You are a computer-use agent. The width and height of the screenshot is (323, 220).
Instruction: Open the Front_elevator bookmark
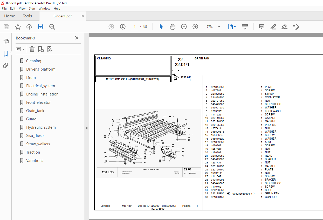click(x=38, y=102)
